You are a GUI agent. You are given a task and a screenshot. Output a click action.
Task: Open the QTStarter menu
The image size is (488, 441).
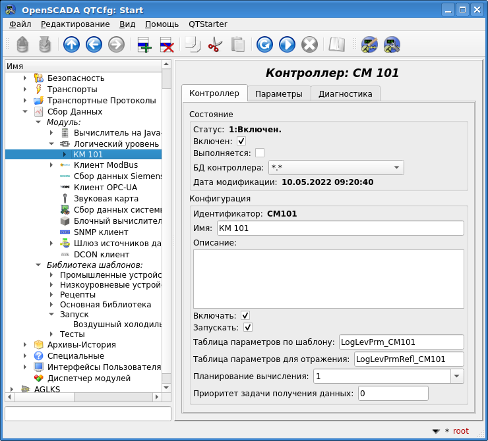(208, 24)
